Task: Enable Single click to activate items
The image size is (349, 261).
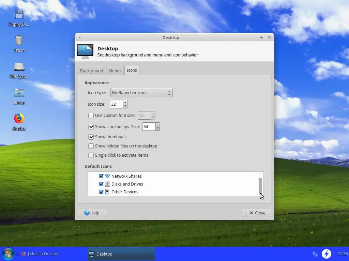Action: click(x=91, y=155)
